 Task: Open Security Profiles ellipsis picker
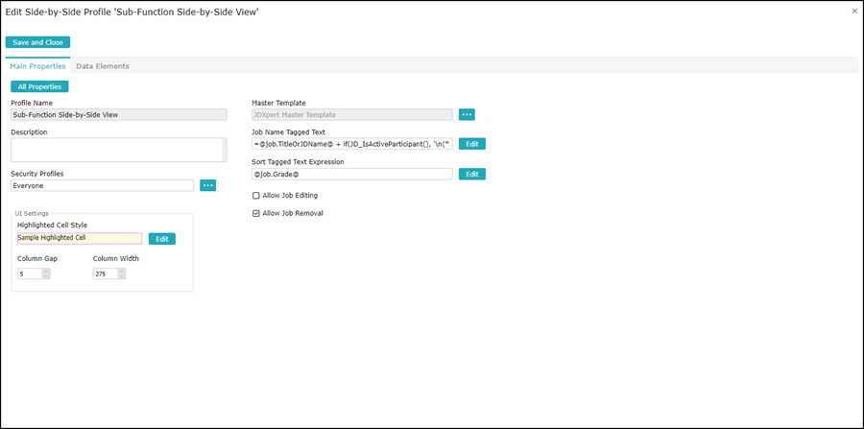click(x=207, y=185)
